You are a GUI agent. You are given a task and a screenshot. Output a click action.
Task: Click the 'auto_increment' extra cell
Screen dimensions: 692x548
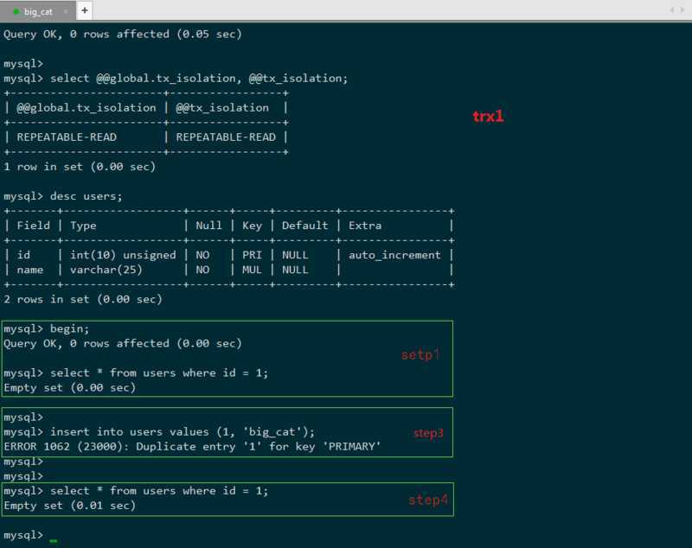click(x=394, y=255)
